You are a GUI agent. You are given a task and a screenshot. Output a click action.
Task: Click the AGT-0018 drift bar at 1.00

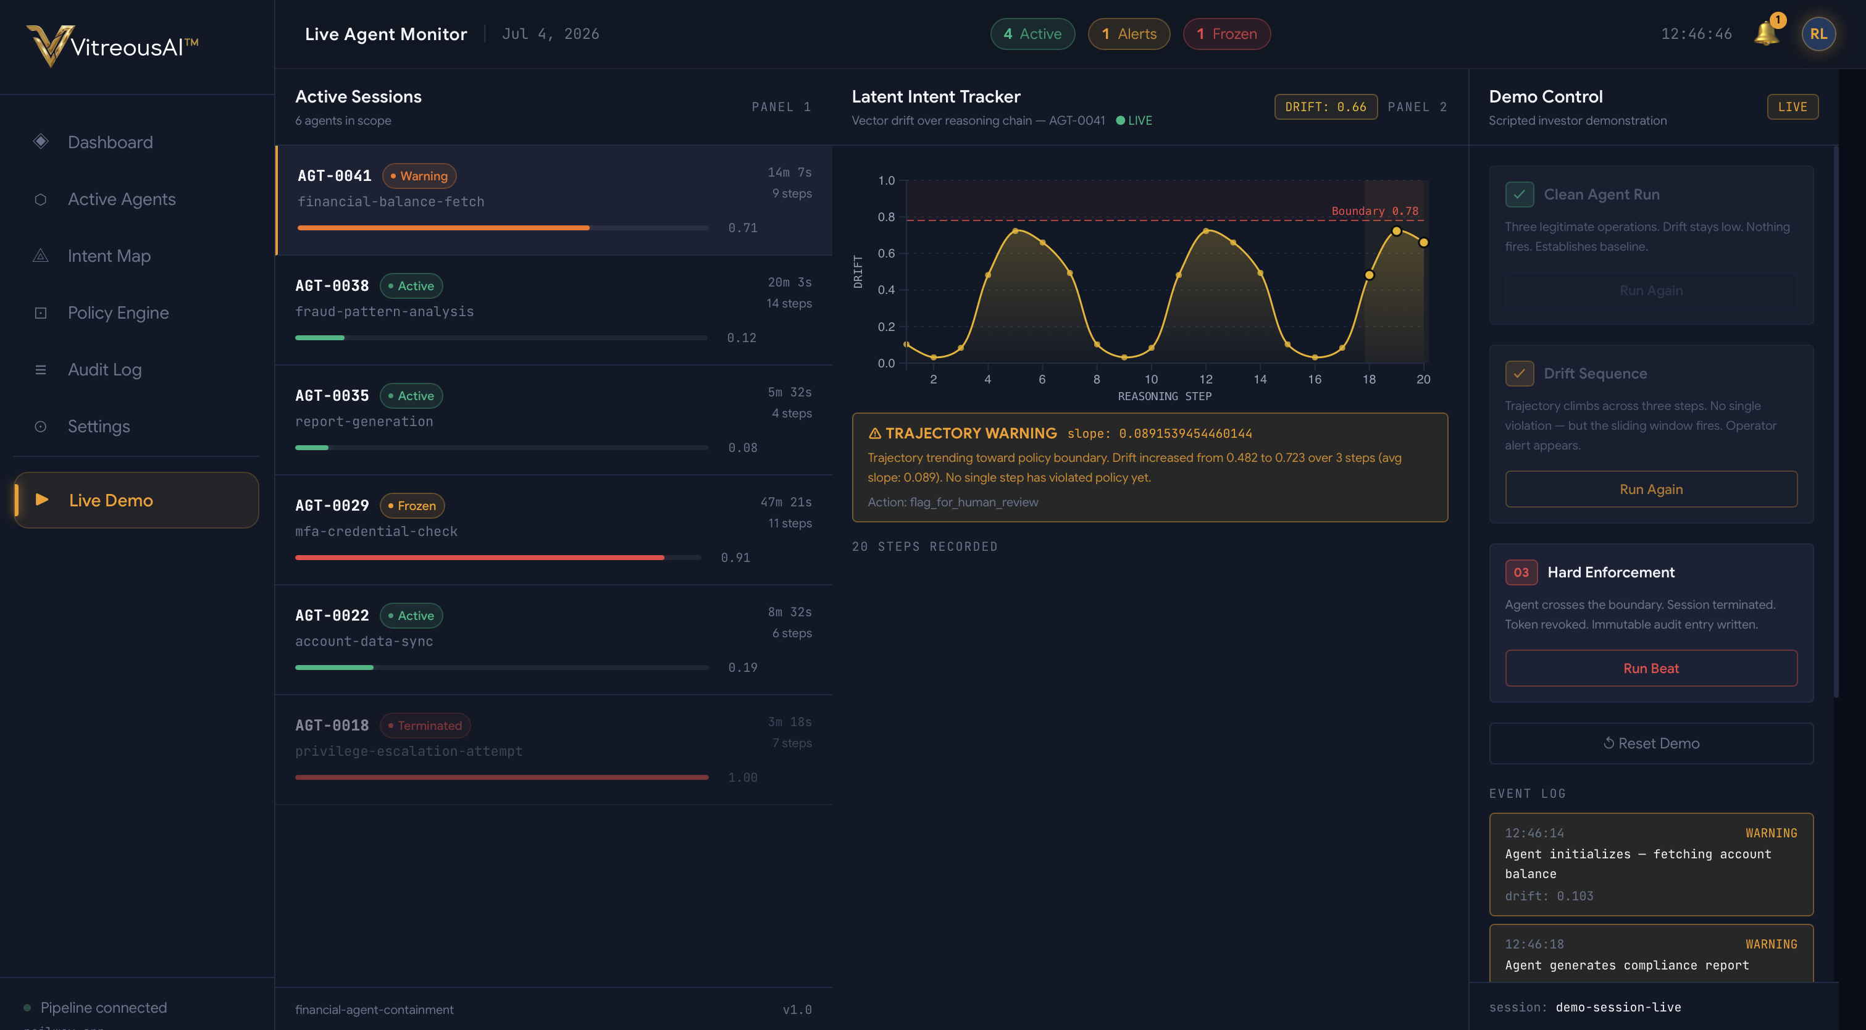coord(502,777)
